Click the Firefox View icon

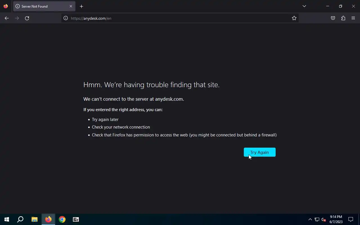click(6, 6)
